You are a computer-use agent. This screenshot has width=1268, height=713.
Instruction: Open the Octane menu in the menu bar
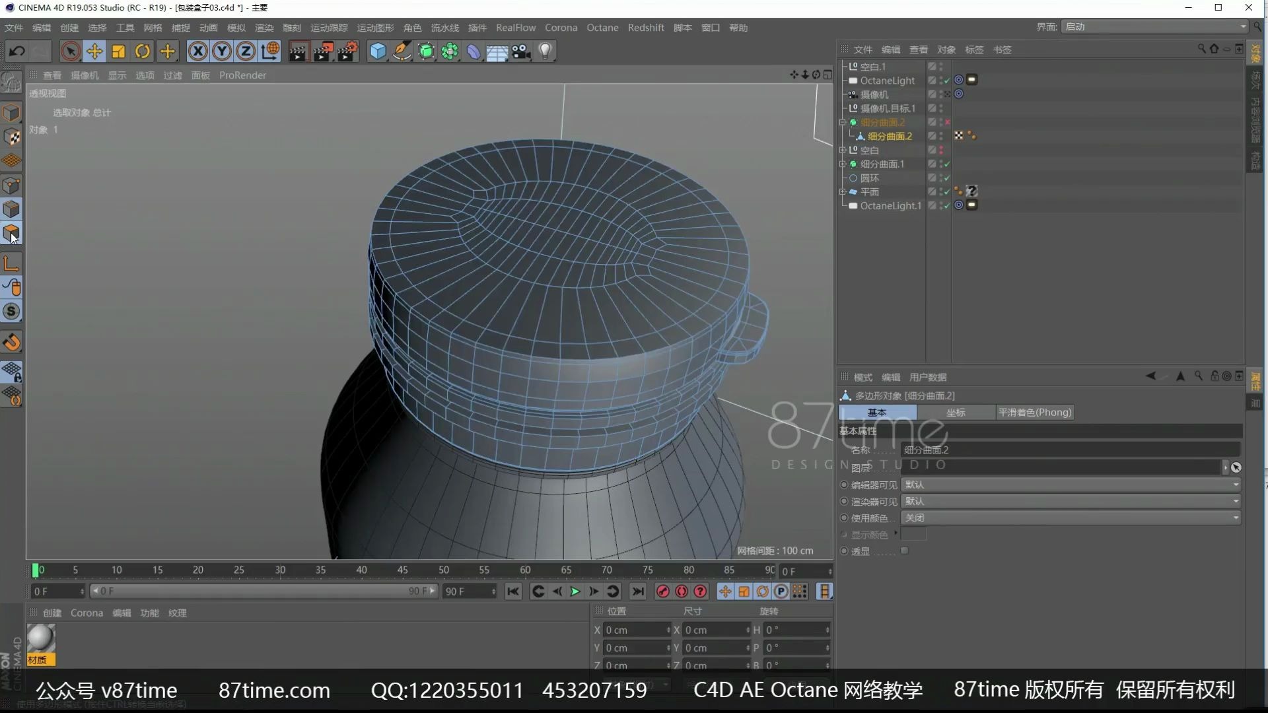(602, 27)
